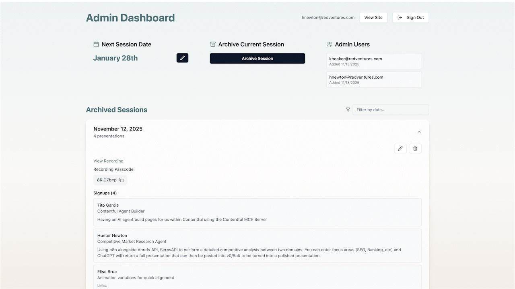515x289 pixels.
Task: Focus the Filter by date input field
Action: pyautogui.click(x=390, y=110)
